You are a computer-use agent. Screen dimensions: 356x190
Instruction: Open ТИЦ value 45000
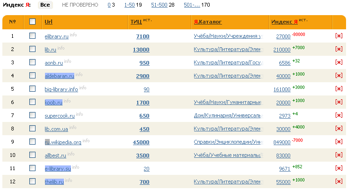tap(141, 142)
